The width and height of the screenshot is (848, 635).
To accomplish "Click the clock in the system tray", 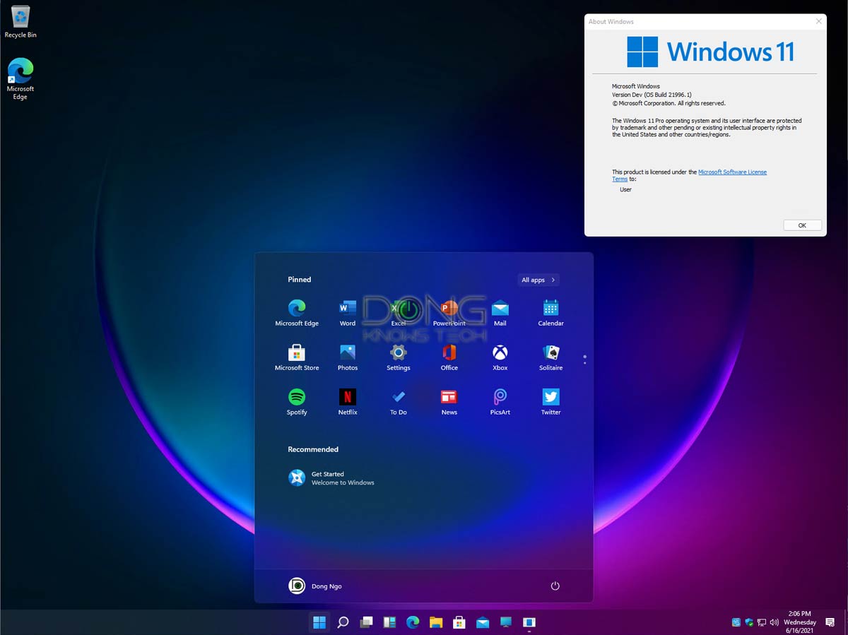I will pos(799,622).
